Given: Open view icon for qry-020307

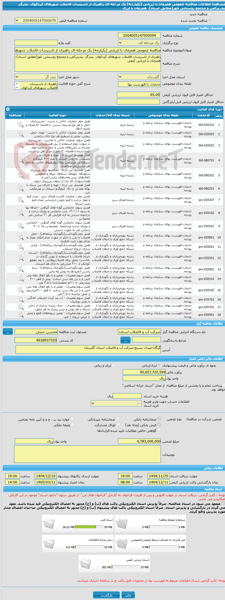Looking at the screenshot, I should pyautogui.click(x=20, y=200).
